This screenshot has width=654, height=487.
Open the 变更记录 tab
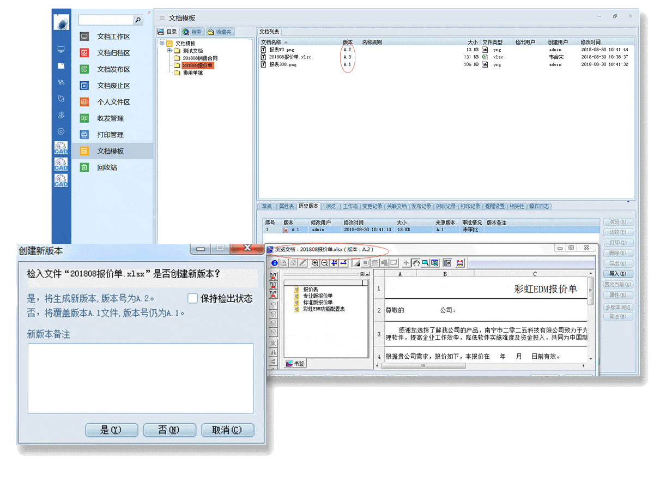[372, 207]
